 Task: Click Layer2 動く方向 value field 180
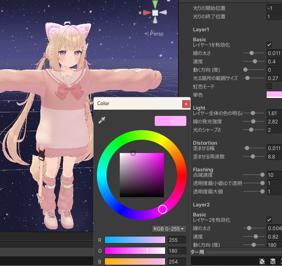pos(274,245)
